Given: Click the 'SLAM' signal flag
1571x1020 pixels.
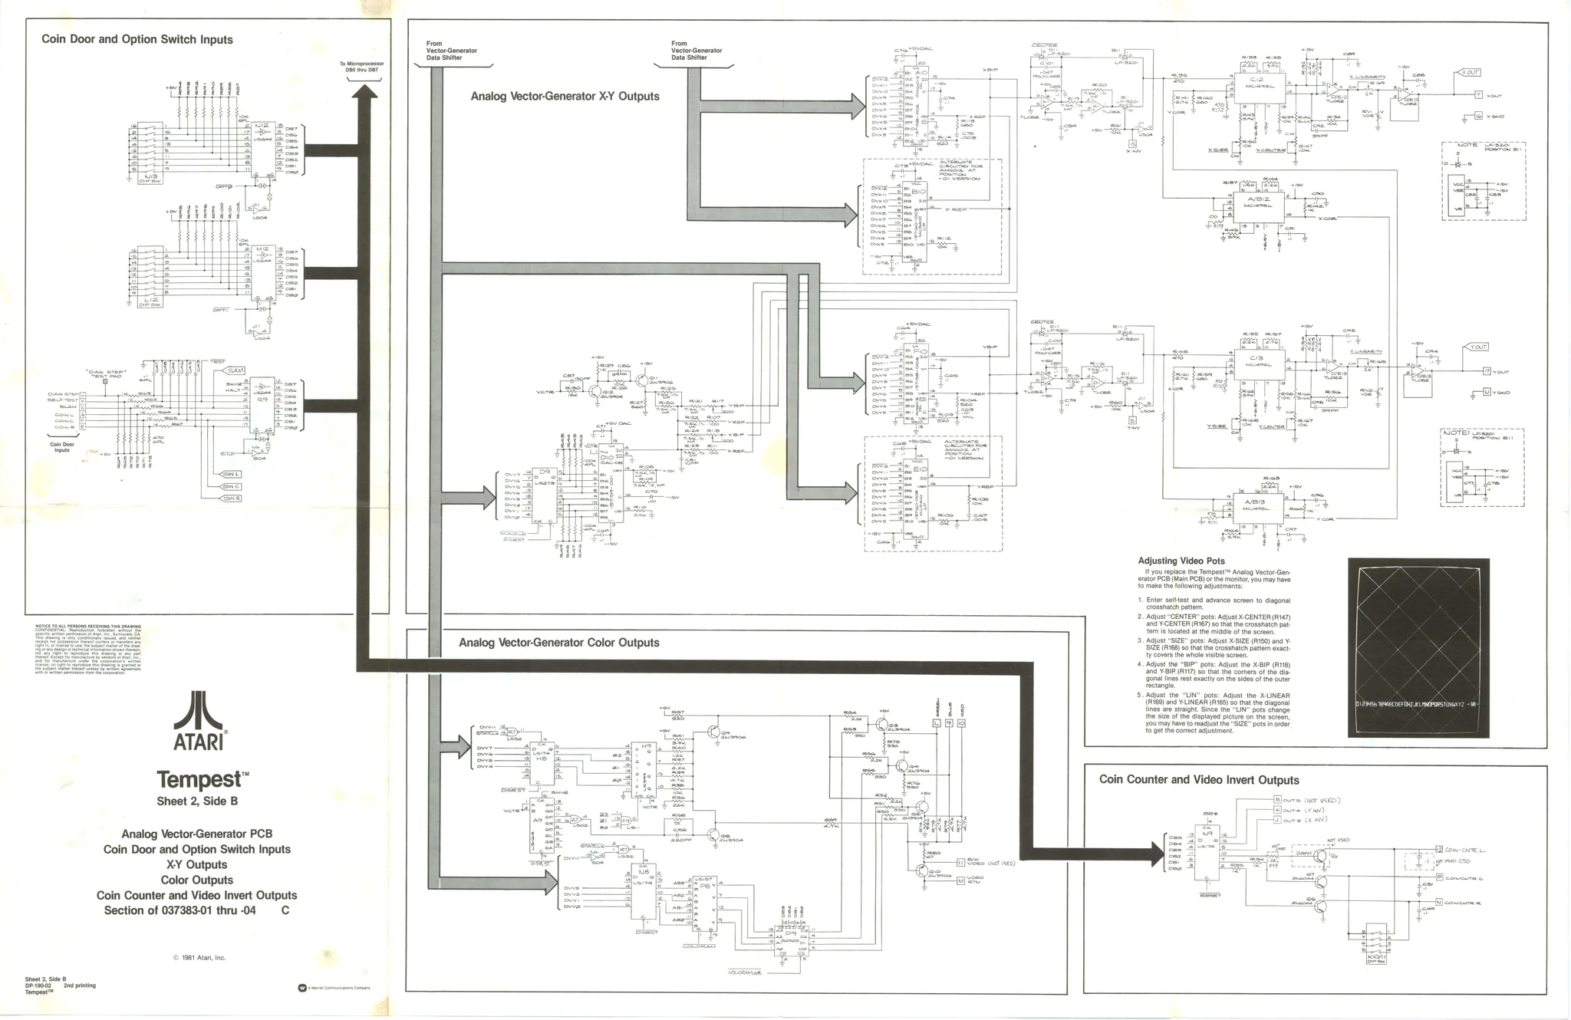Looking at the screenshot, I should [x=234, y=370].
